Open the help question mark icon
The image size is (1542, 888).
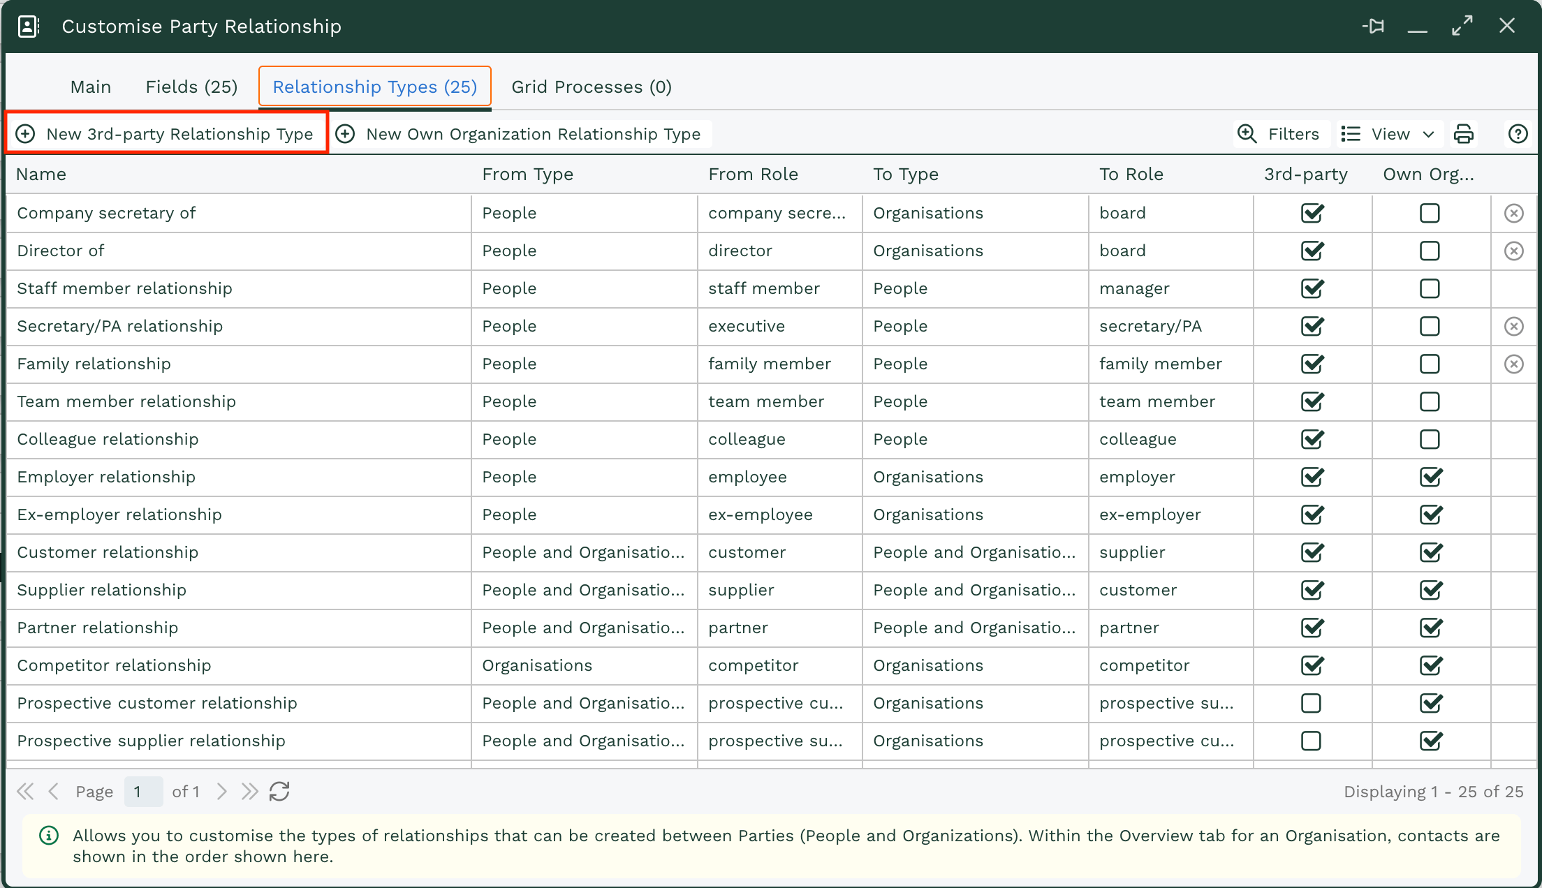(1518, 133)
